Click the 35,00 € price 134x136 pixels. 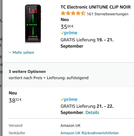click(x=67, y=27)
